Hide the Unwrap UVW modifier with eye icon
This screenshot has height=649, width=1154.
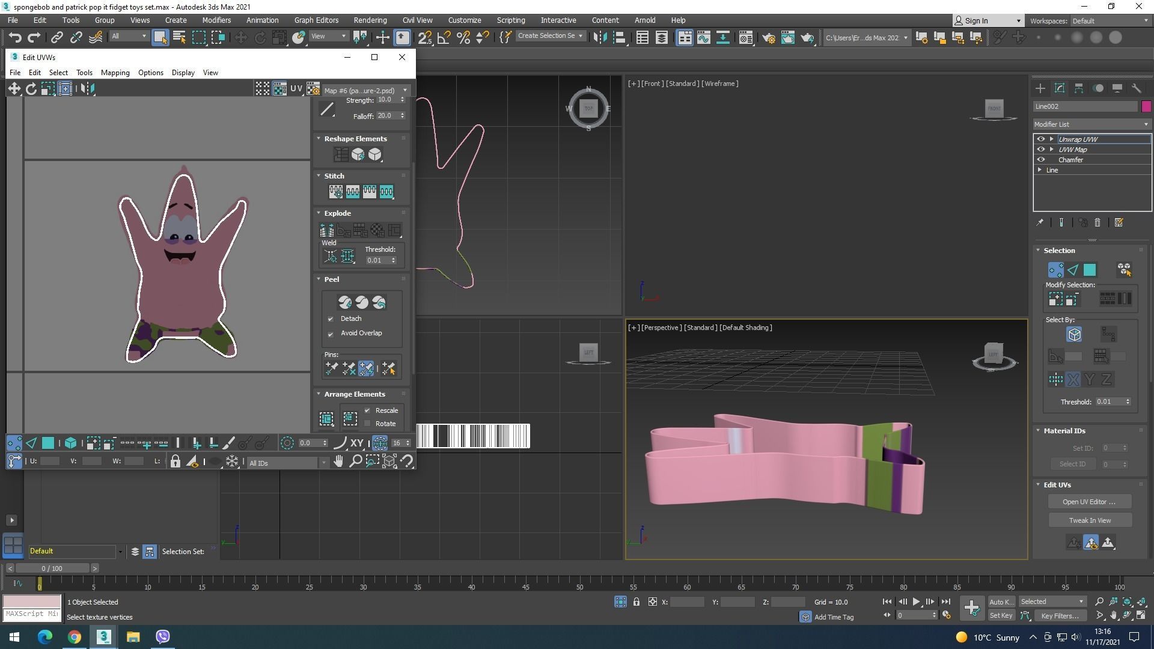pos(1041,139)
